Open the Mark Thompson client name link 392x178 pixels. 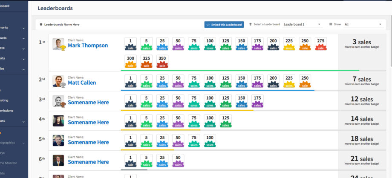click(x=88, y=46)
